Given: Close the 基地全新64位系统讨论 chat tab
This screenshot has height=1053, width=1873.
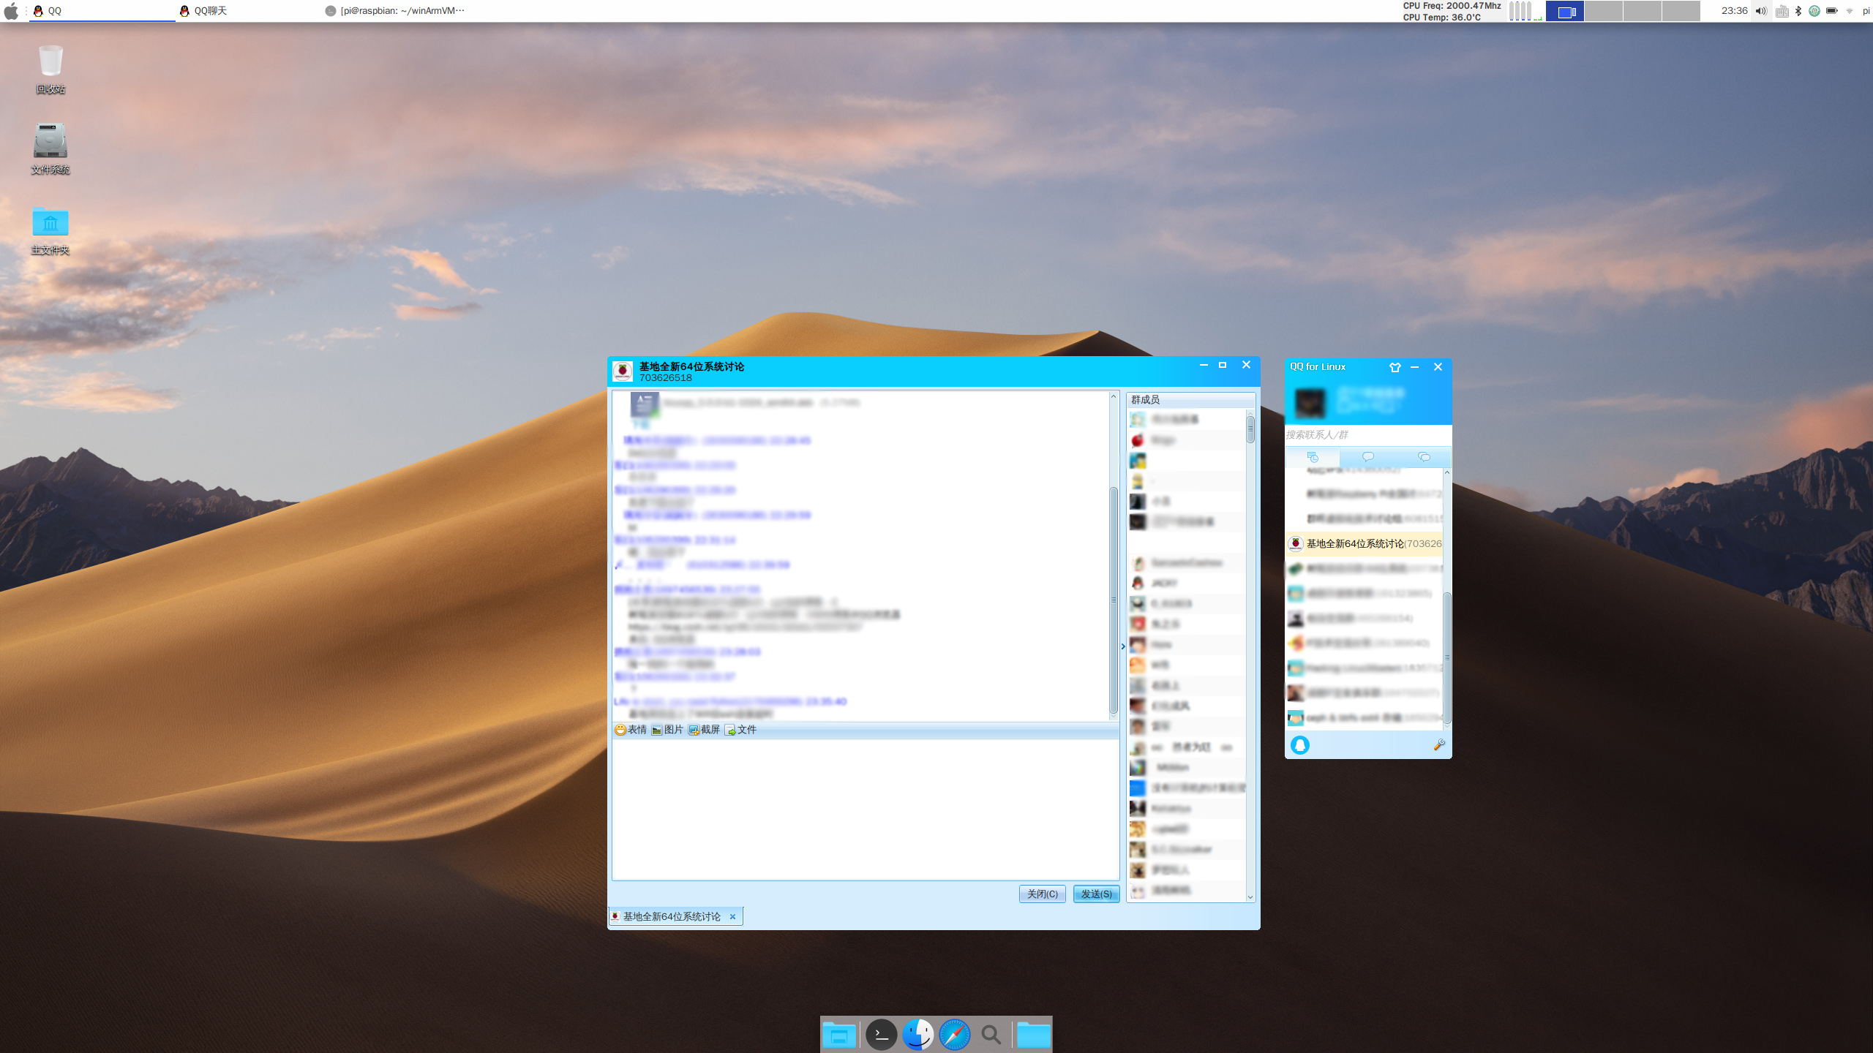Looking at the screenshot, I should [732, 917].
